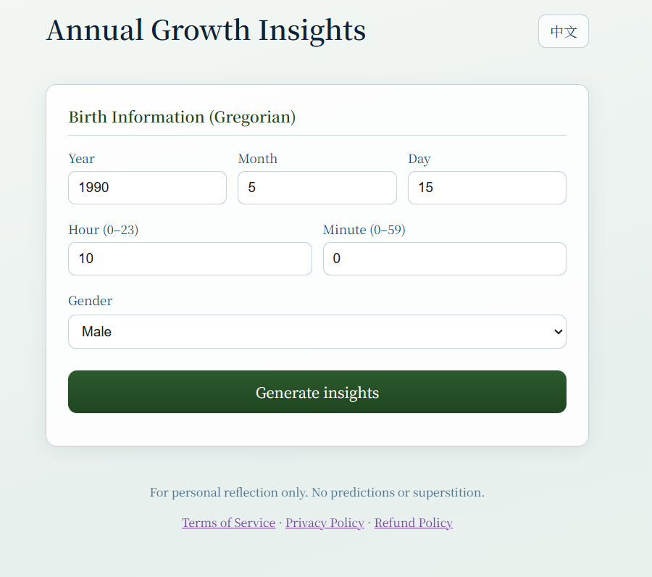The image size is (652, 577).
Task: View the Privacy Policy
Action: (x=325, y=523)
